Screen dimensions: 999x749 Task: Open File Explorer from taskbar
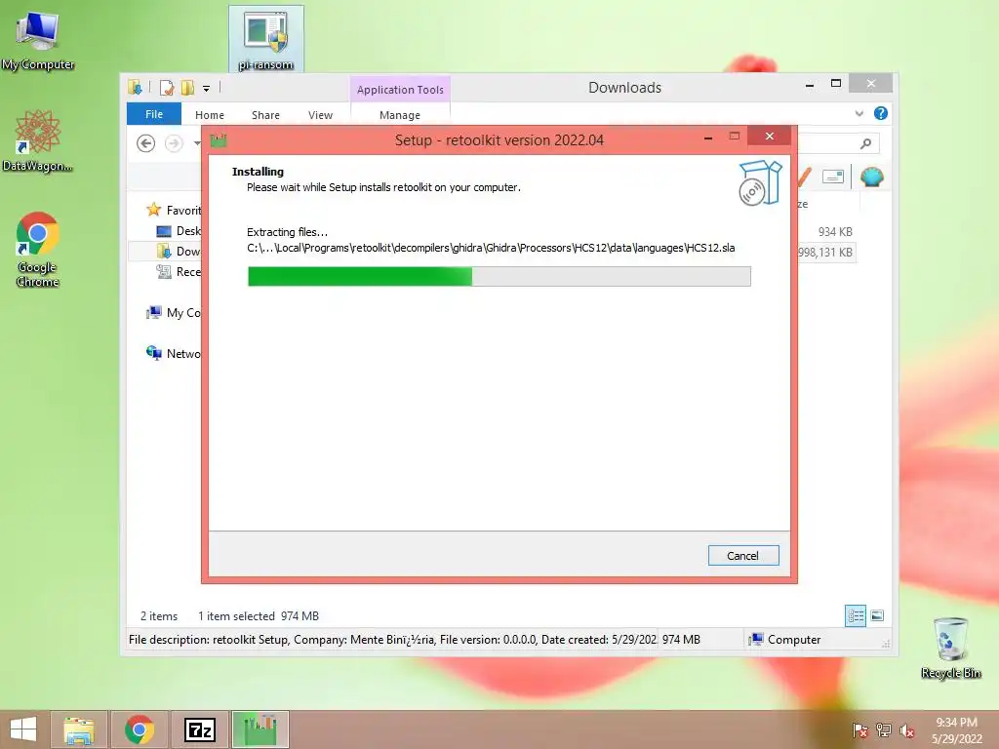pyautogui.click(x=79, y=729)
